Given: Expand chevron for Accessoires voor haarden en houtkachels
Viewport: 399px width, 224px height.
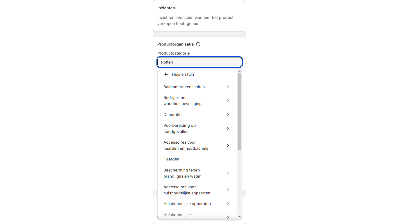Looking at the screenshot, I should pos(228,145).
